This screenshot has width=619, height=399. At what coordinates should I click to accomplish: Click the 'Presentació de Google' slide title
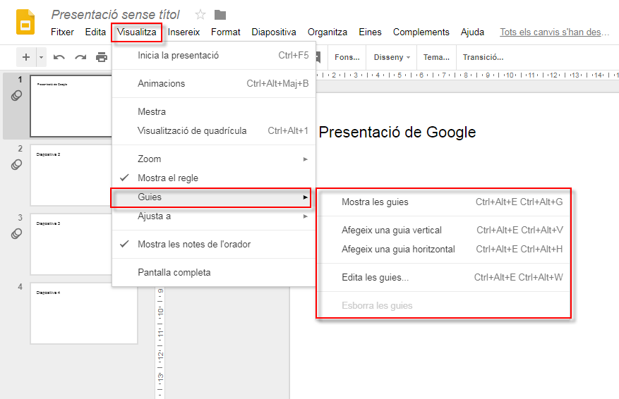397,132
